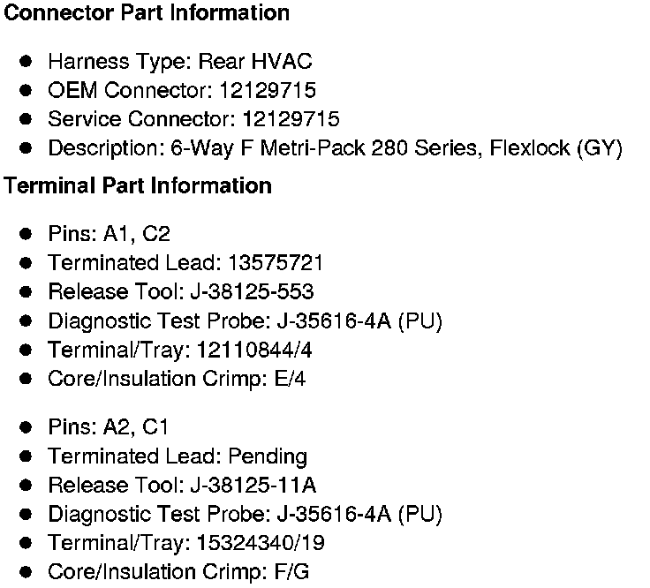Click the Terminal Part Information heading

pyautogui.click(x=138, y=186)
